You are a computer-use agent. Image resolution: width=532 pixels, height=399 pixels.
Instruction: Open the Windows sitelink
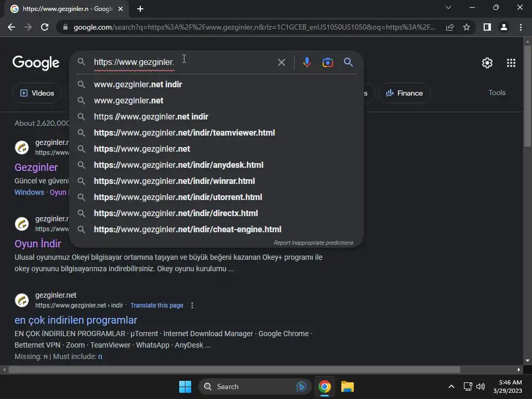[29, 192]
